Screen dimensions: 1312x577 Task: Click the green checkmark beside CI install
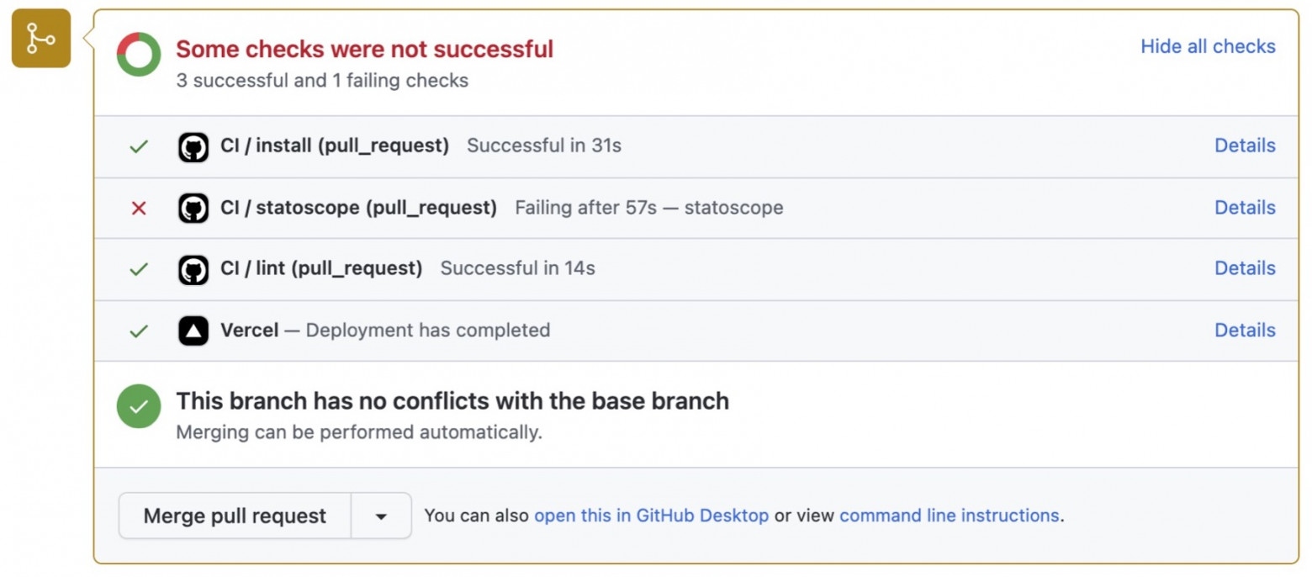(139, 145)
